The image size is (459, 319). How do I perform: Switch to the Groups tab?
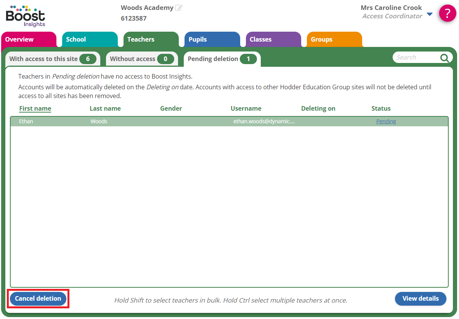click(x=321, y=39)
